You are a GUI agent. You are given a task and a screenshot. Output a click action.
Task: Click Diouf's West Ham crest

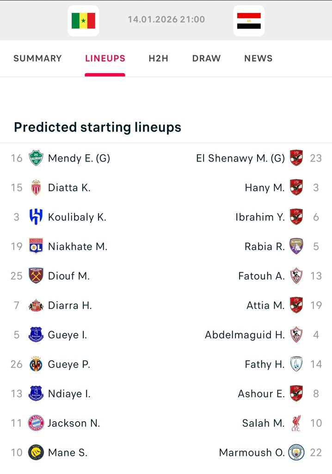[x=36, y=276]
